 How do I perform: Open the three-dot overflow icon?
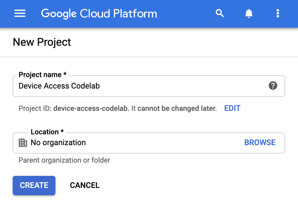[x=278, y=14]
